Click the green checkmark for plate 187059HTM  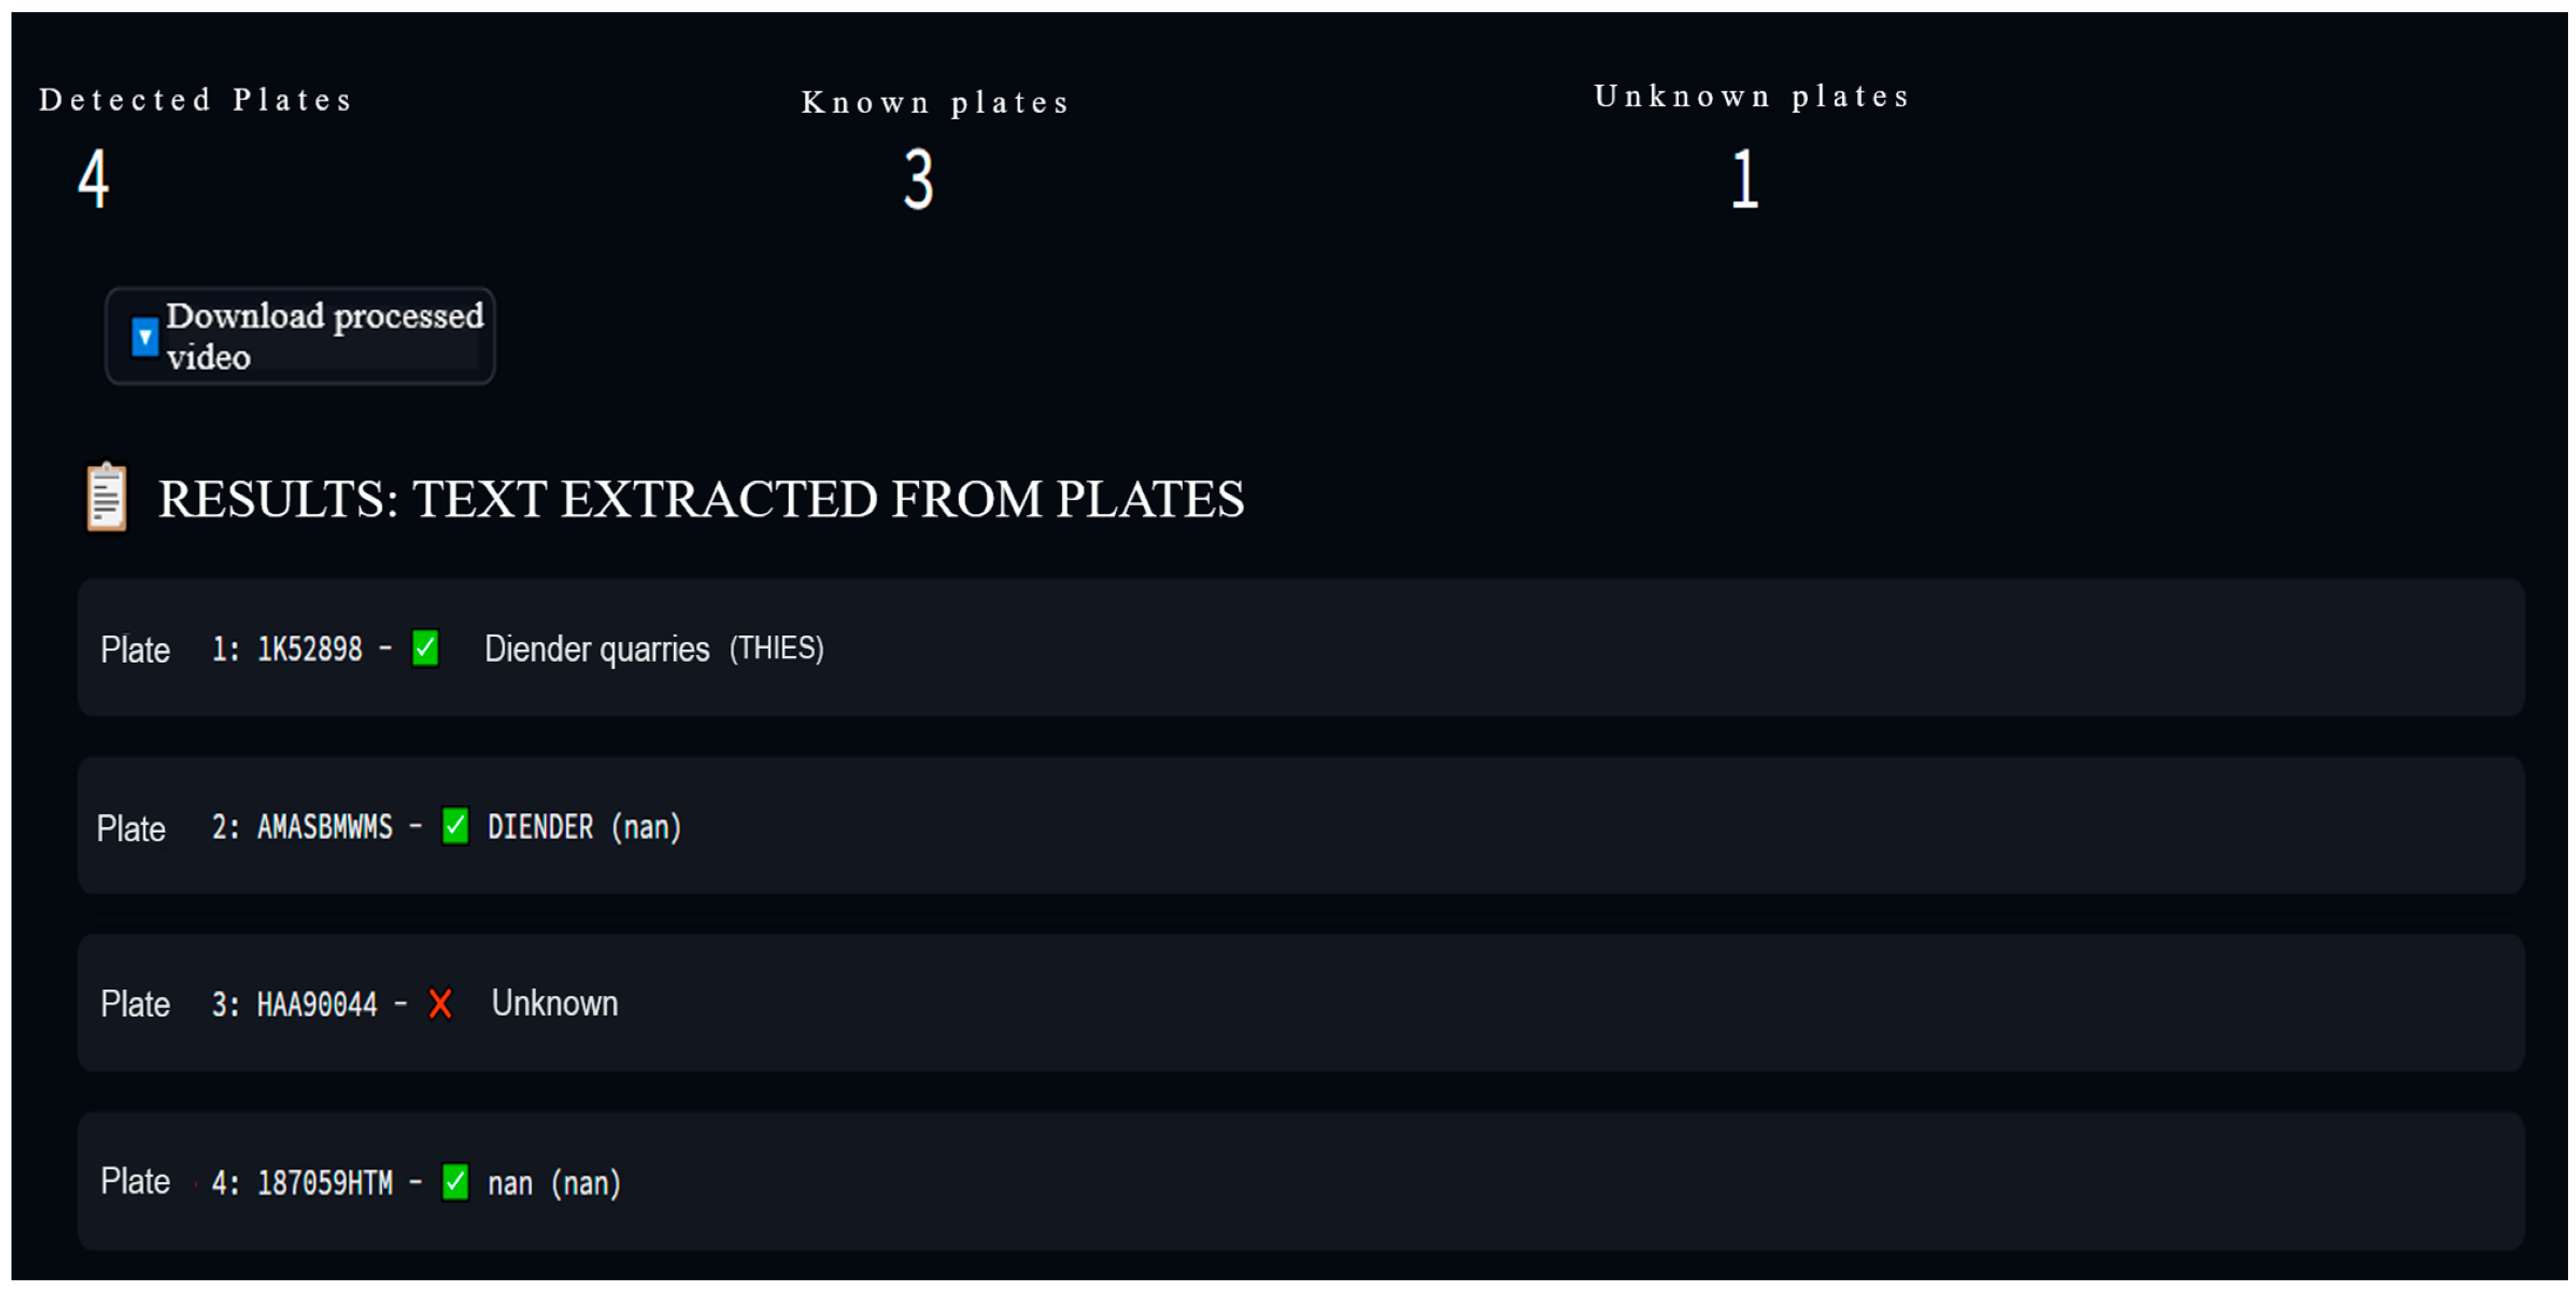click(x=455, y=1182)
